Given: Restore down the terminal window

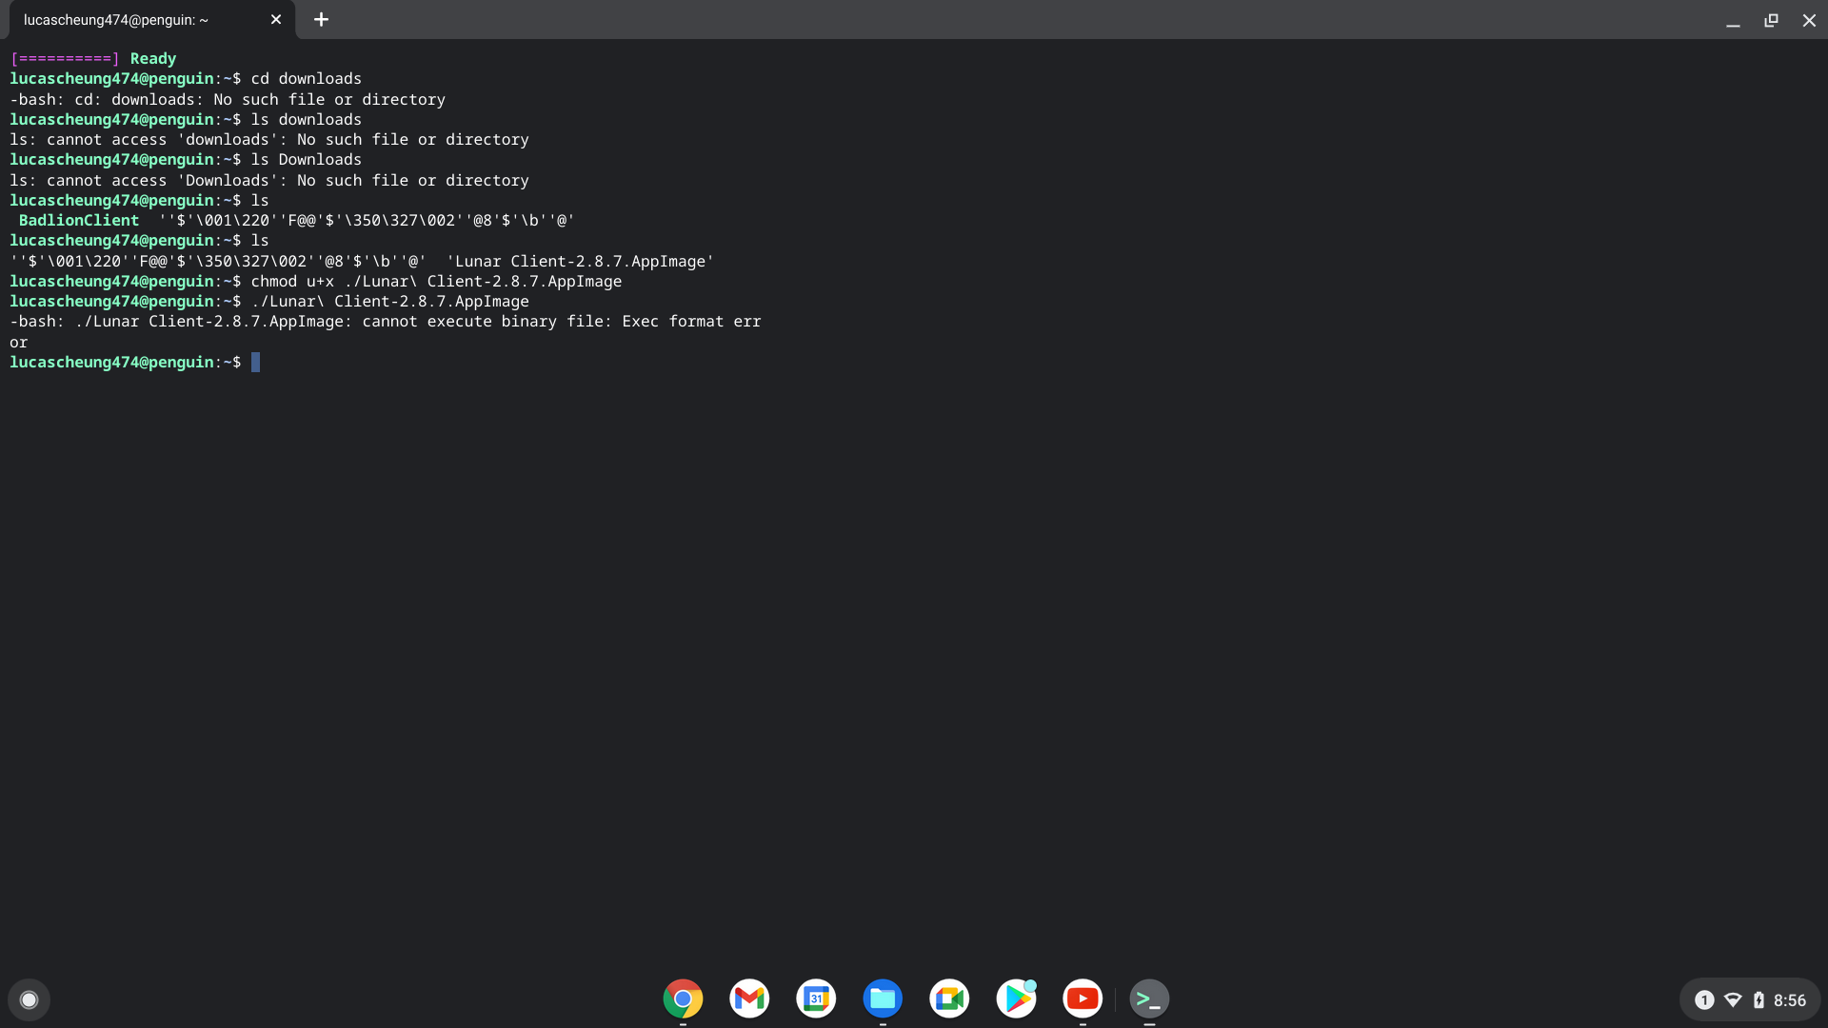Looking at the screenshot, I should pyautogui.click(x=1771, y=20).
